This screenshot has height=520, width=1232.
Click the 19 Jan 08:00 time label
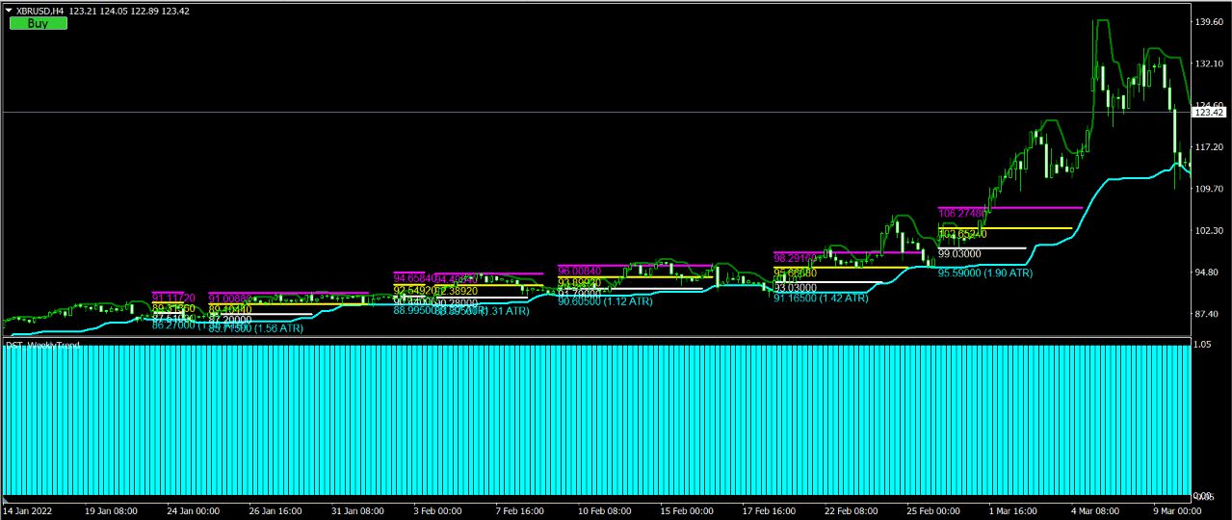point(111,511)
